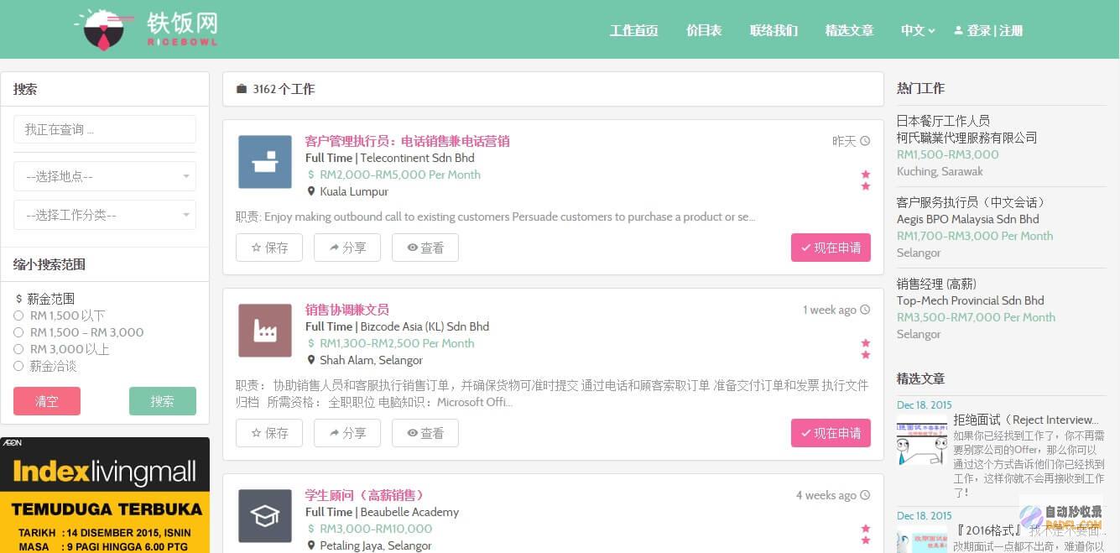Select salary range RM 1,500 以下
Image resolution: width=1120 pixels, height=553 pixels.
[18, 316]
